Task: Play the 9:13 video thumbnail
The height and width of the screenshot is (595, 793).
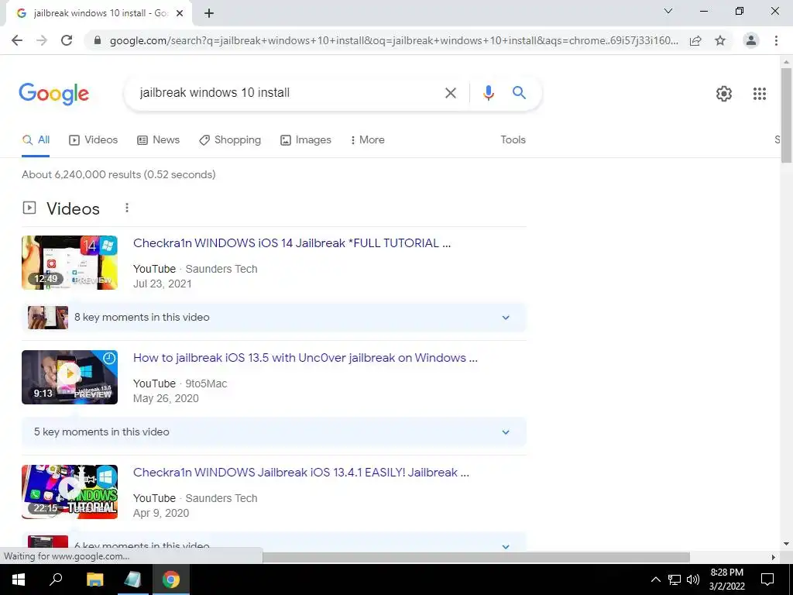Action: pyautogui.click(x=70, y=377)
